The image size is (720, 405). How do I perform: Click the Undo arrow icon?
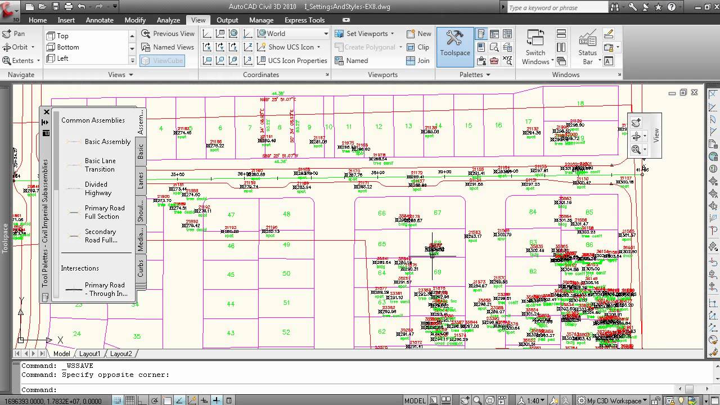click(82, 7)
